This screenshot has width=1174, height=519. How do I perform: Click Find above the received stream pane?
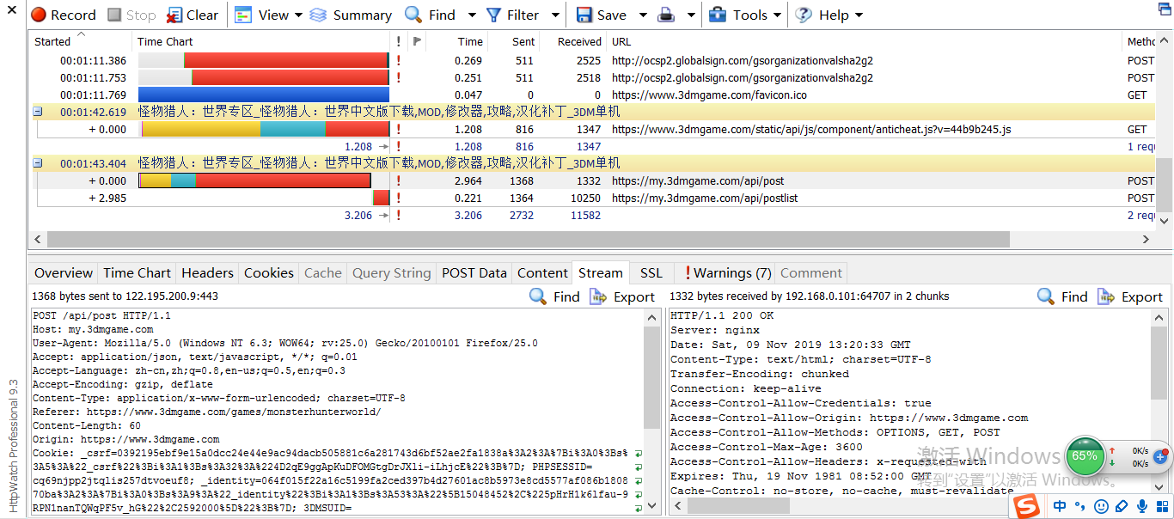click(1062, 296)
